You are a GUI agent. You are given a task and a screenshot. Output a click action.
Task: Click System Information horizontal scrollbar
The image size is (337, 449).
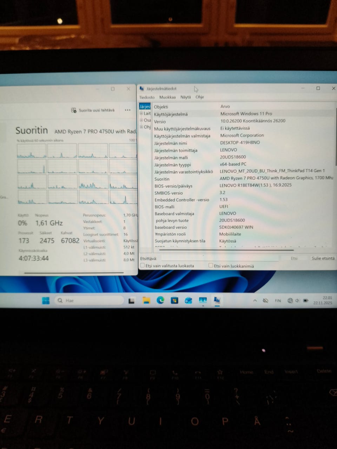(x=226, y=250)
